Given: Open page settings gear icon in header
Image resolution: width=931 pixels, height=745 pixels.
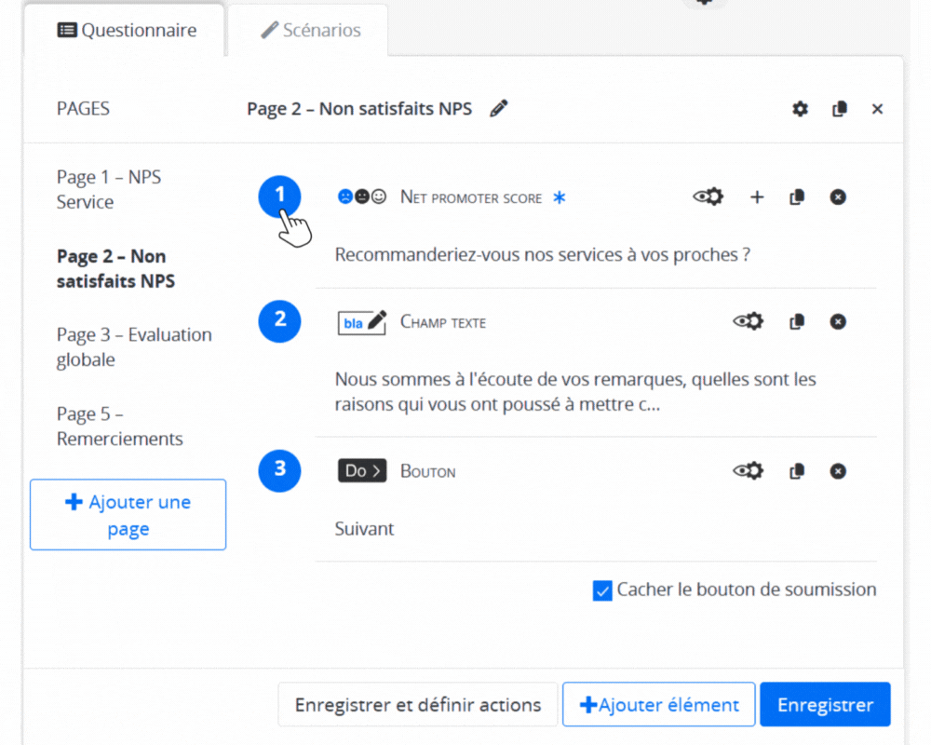Looking at the screenshot, I should tap(800, 109).
